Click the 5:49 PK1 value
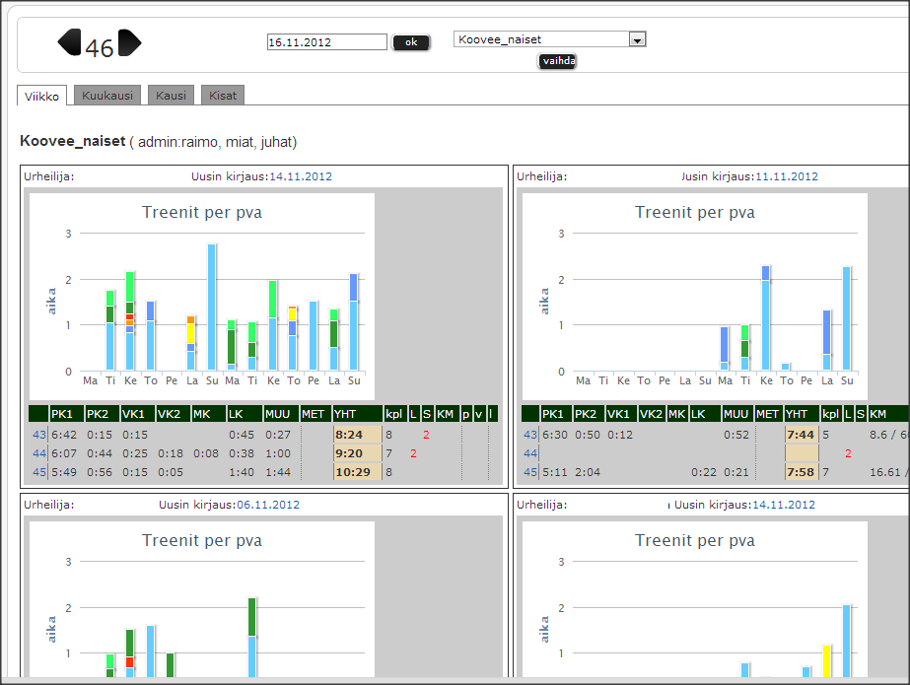Screen dimensions: 910x685 64,472
